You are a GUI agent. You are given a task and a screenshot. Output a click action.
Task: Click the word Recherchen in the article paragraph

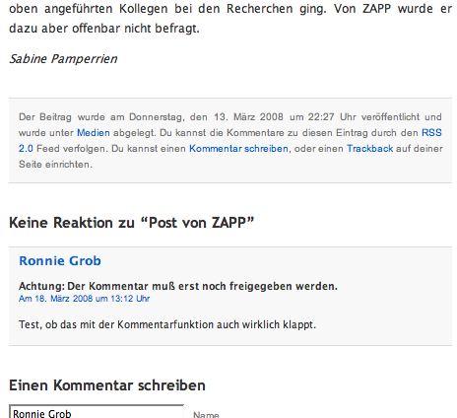[259, 9]
